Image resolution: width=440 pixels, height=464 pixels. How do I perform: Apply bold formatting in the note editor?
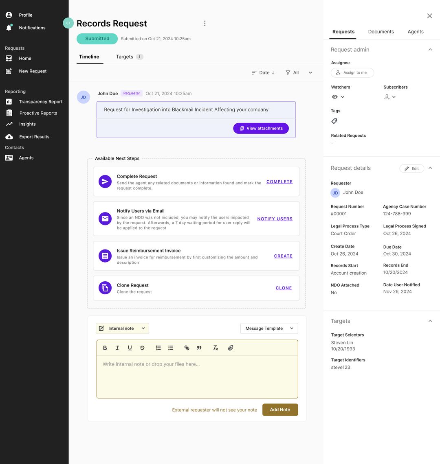tap(105, 348)
